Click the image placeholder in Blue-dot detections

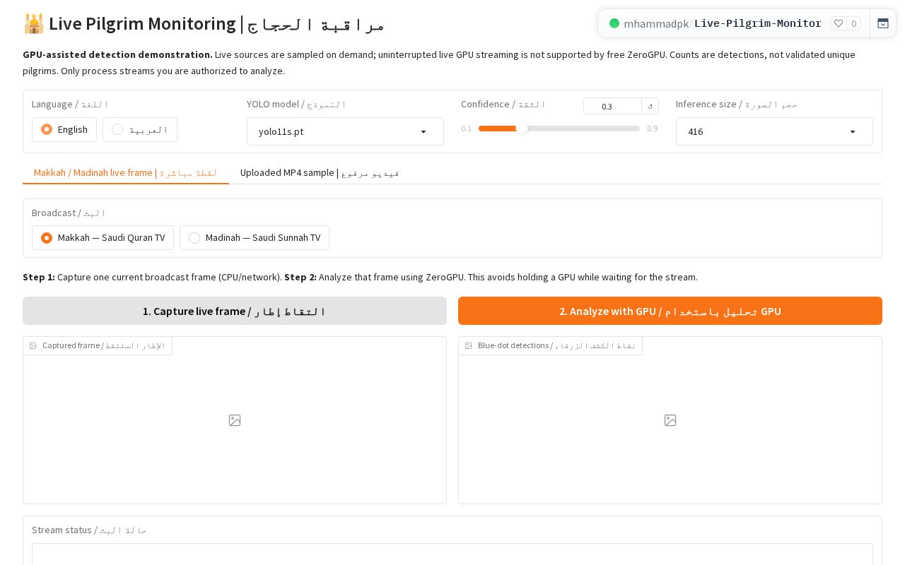click(670, 420)
